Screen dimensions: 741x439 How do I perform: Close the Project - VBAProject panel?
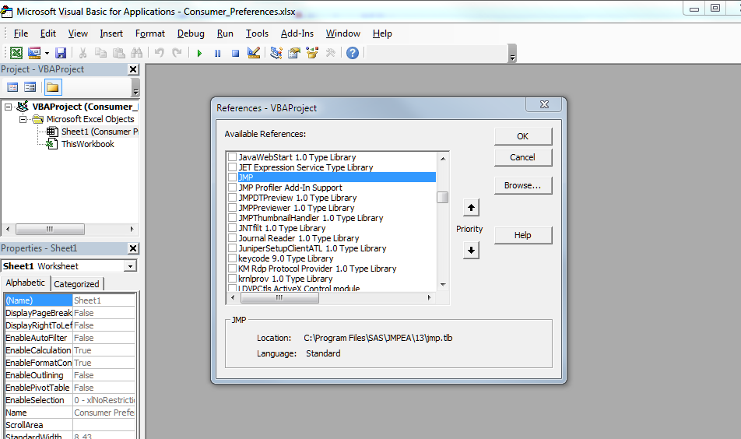point(133,69)
